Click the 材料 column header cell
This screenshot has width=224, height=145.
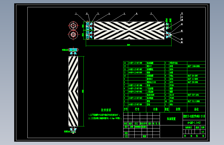point(178,109)
